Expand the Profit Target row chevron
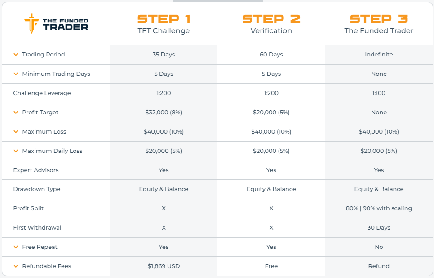The image size is (434, 278). 16,113
